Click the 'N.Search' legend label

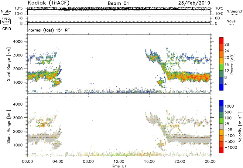coord(234,11)
